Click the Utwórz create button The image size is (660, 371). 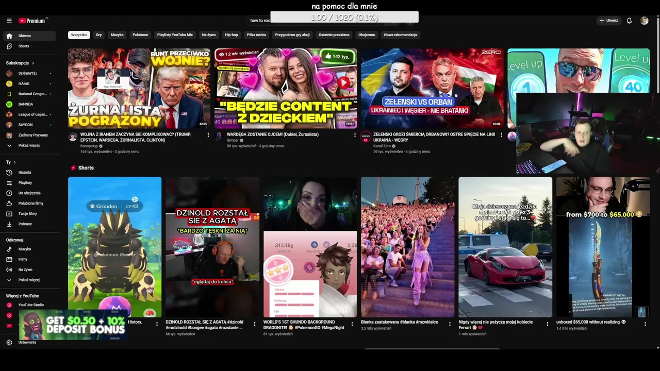point(608,21)
